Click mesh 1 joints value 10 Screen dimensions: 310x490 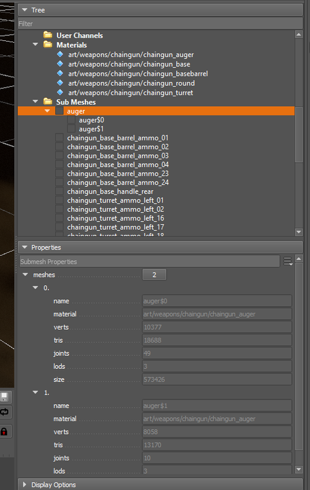pyautogui.click(x=217, y=458)
